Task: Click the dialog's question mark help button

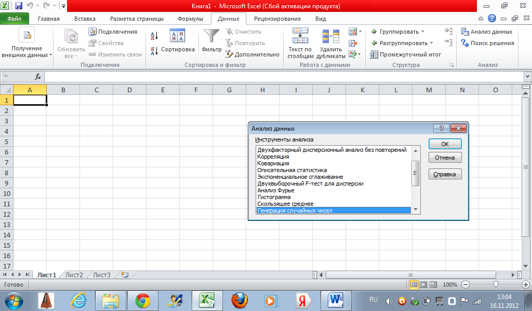Action: (x=441, y=128)
